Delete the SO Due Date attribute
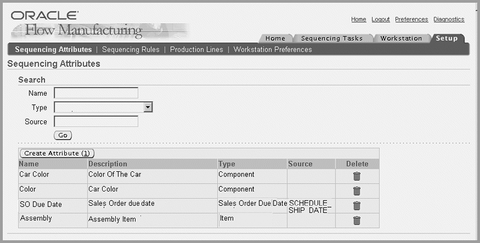Viewport: 480px width, 243px height. pos(356,206)
